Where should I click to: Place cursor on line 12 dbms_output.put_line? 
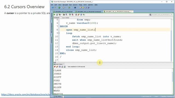click(x=94, y=43)
